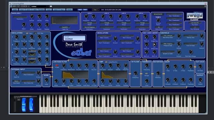The image size is (214, 120).
Task: Click the LFO 1 Frequency knob
Action: pos(86,16)
